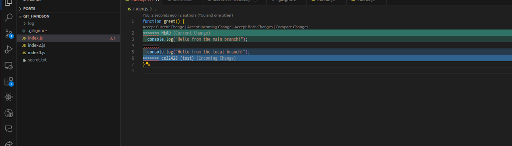Viewport: 512px width, 146px height.
Task: Click Accept Current Change
Action: pos(163,27)
